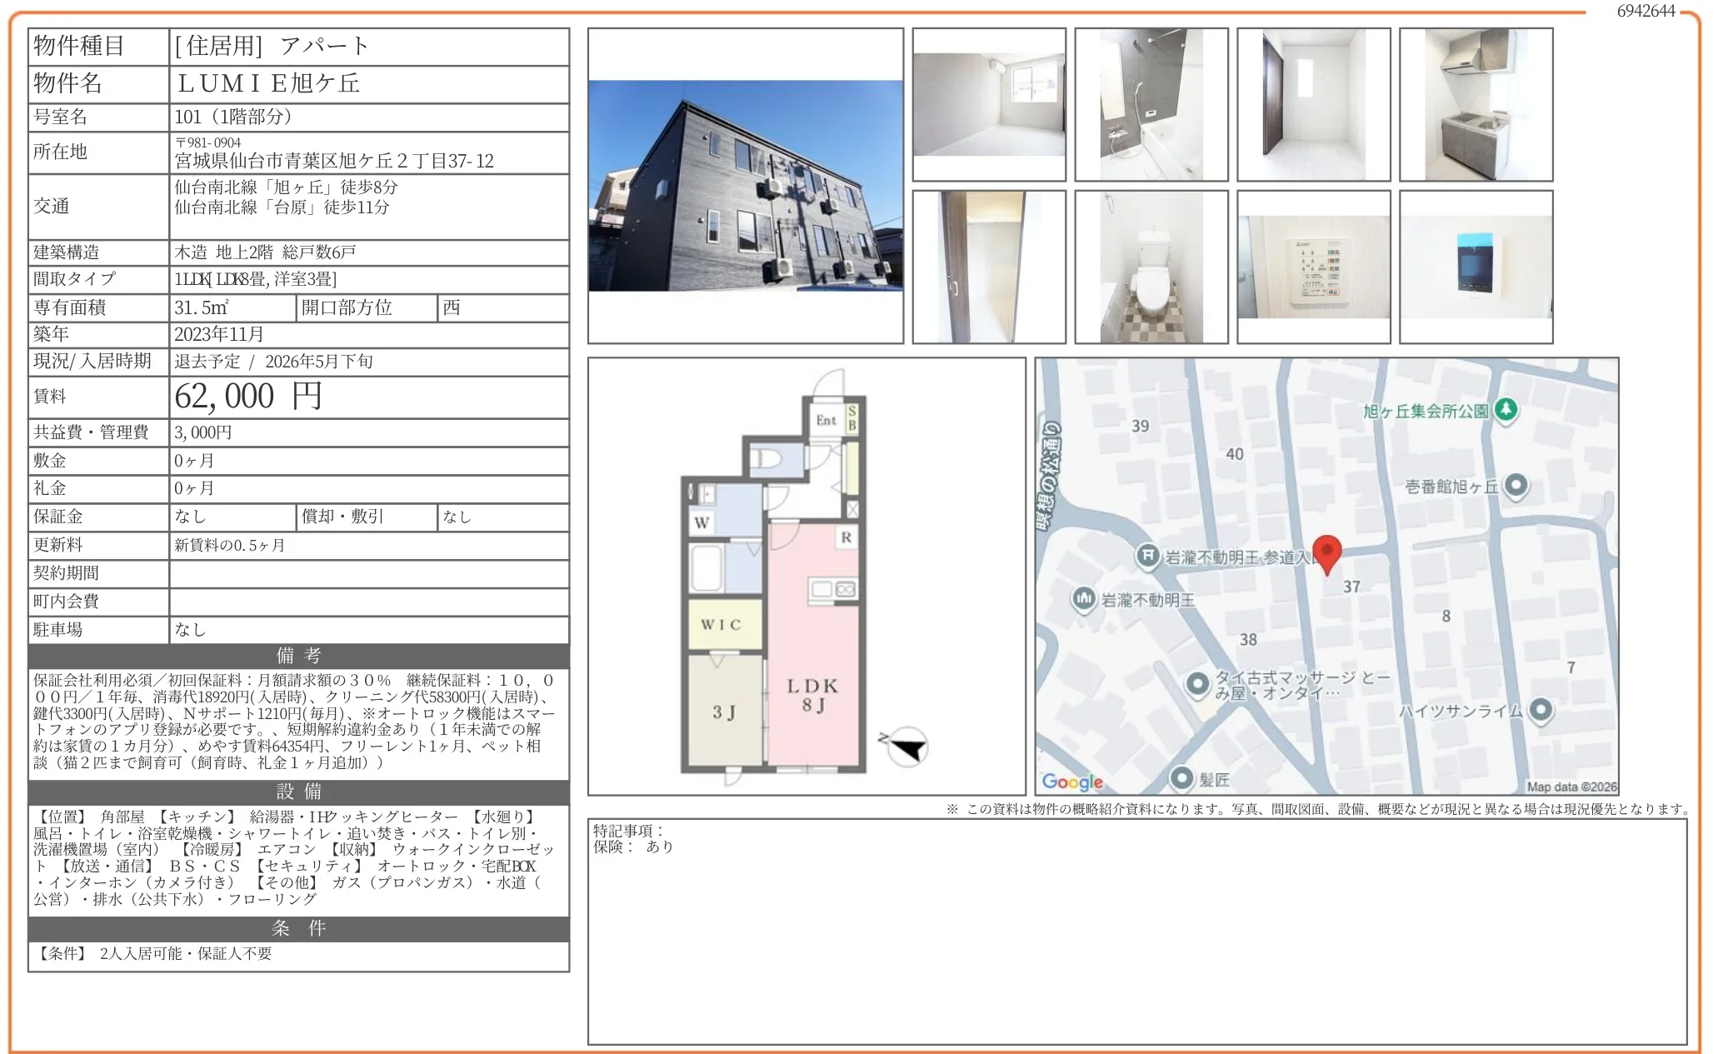Open the building exterior photo
The image size is (1713, 1054).
click(745, 186)
